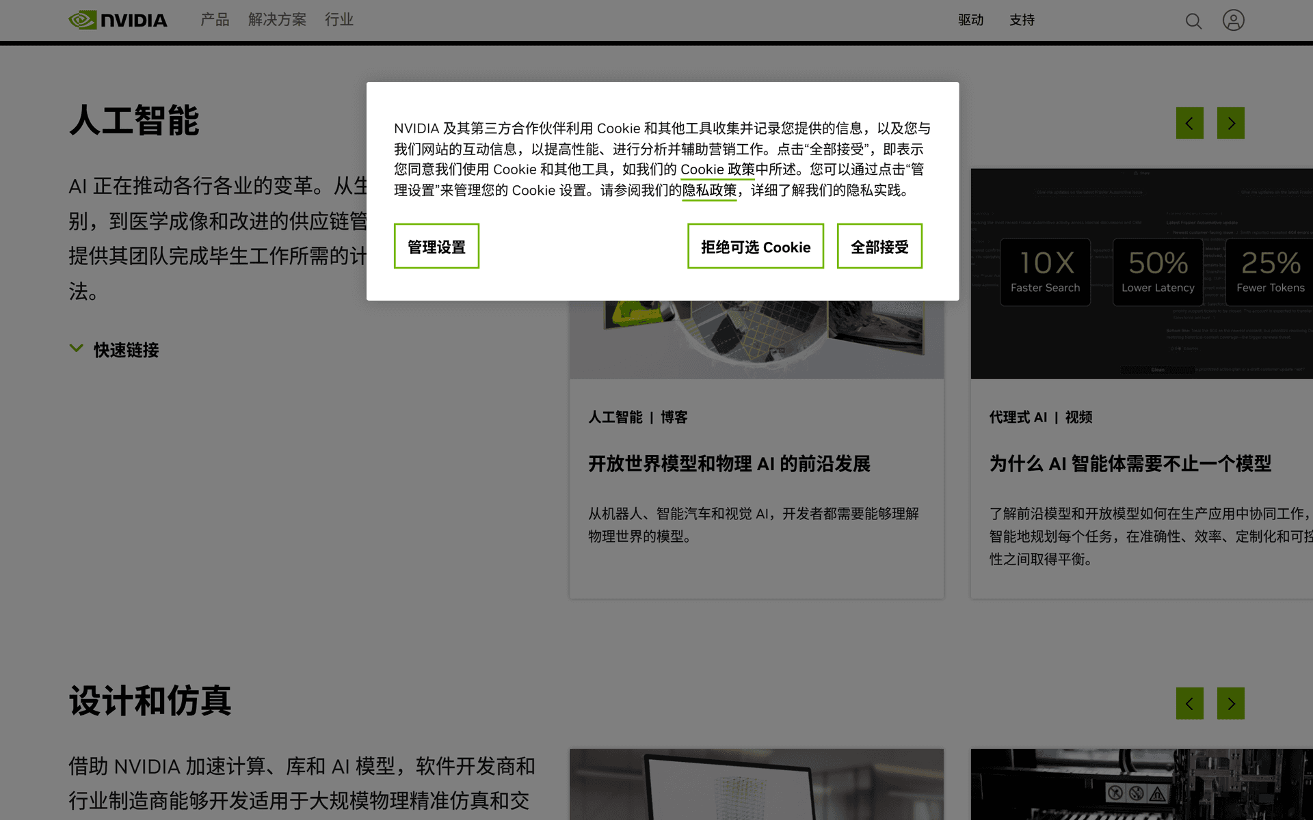This screenshot has height=820, width=1313.
Task: Expand the 快速链接 section
Action: pos(114,350)
